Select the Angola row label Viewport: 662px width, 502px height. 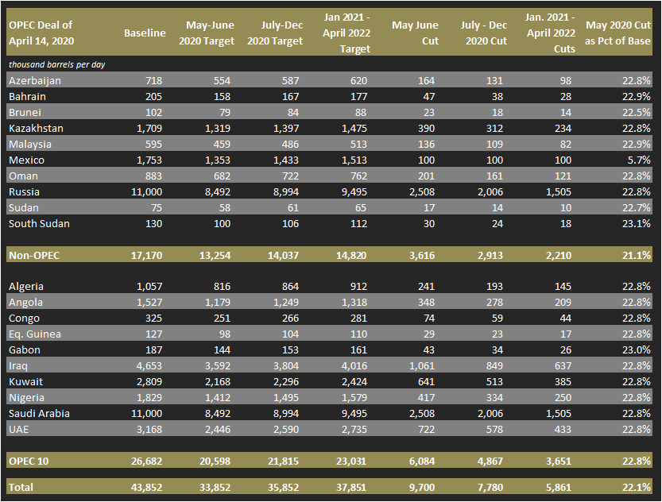pos(25,303)
